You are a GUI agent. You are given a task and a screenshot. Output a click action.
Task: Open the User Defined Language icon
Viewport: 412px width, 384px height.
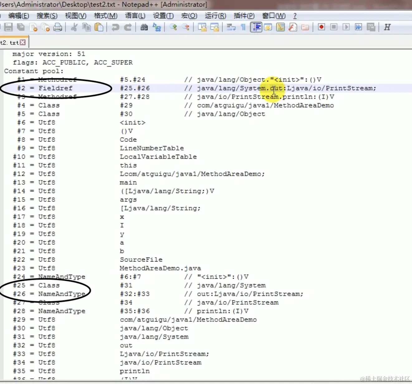point(268,27)
